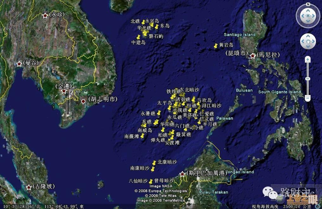This screenshot has width=322, height=209.
Task: Click the 东北暗沙 placemark label
Action: tap(190, 90)
